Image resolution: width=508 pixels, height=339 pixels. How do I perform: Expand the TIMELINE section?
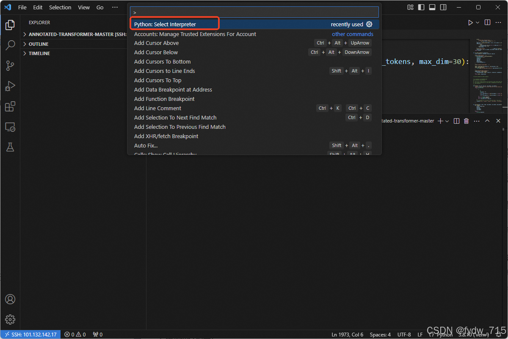point(74,53)
